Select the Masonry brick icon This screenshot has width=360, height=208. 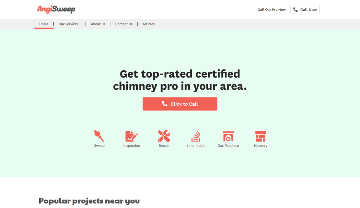tap(260, 135)
